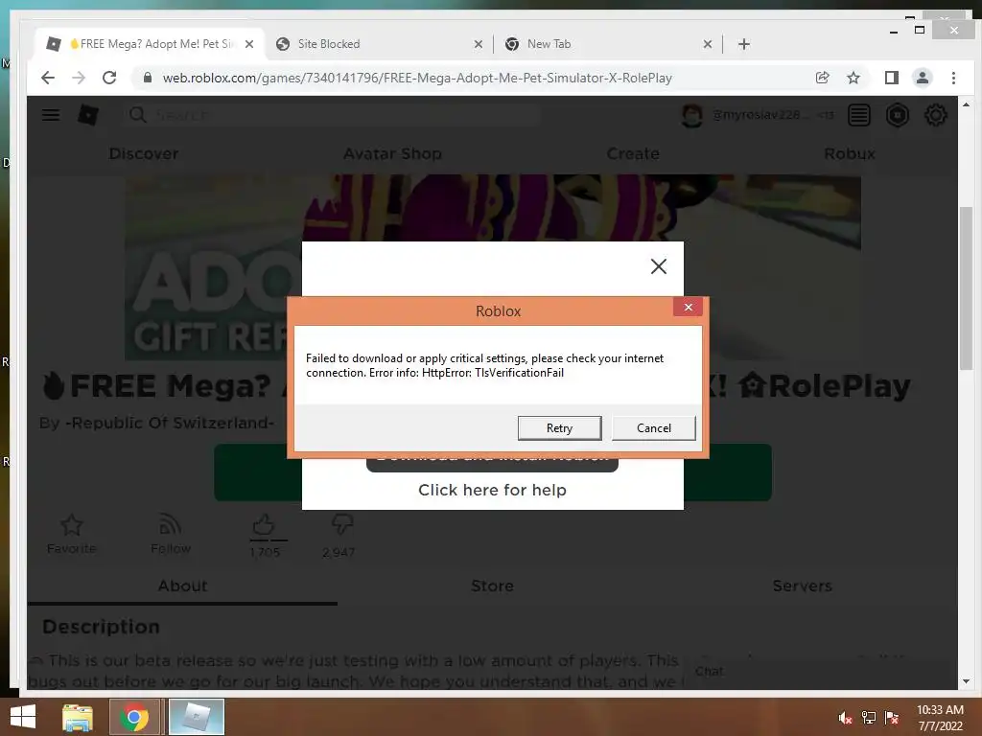Go back to previous page in Chrome
The image size is (982, 736).
point(48,78)
